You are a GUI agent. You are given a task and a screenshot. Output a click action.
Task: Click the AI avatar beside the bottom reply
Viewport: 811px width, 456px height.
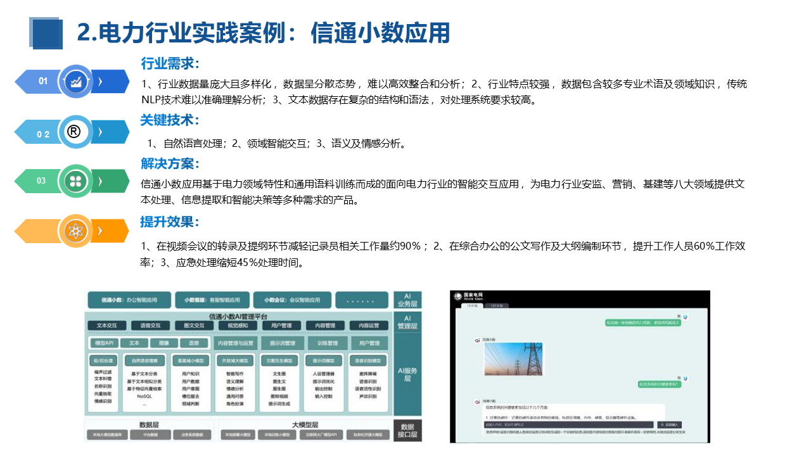click(x=478, y=401)
